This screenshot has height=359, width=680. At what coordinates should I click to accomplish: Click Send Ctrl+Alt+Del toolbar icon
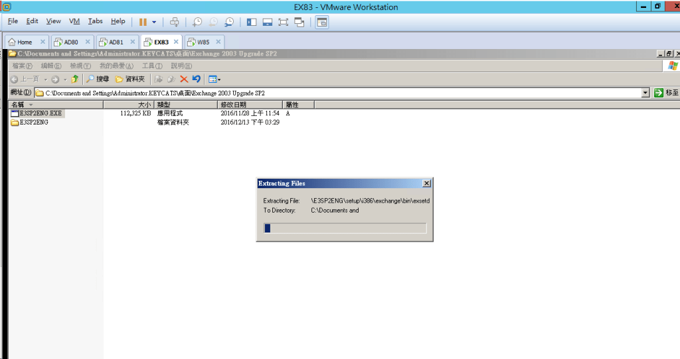coord(175,22)
